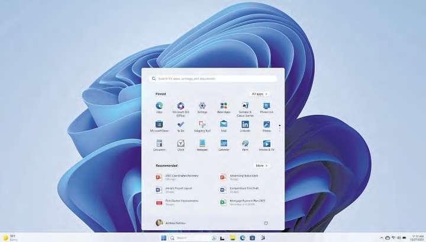This screenshot has height=242, width=426.
Task: Open the Wi-Fi network icon in system tray
Action: pyautogui.click(x=393, y=238)
